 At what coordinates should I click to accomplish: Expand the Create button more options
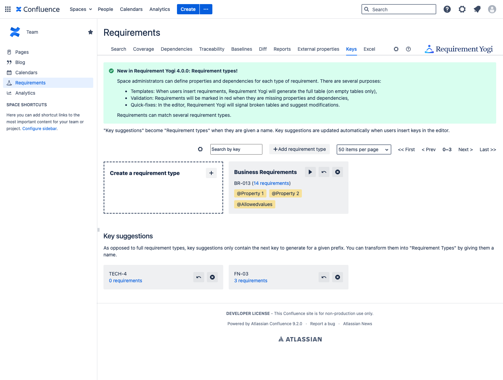click(206, 9)
